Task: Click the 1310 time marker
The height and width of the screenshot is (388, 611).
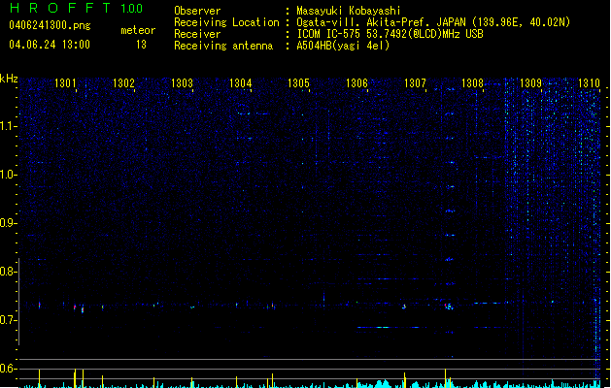Action: (x=589, y=83)
